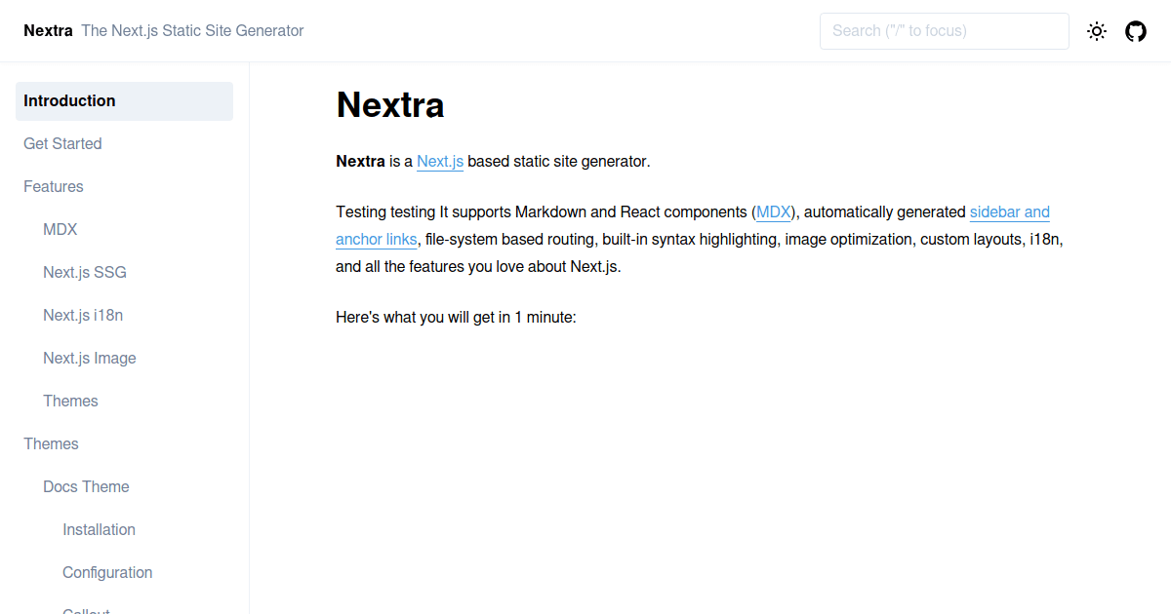Image resolution: width=1171 pixels, height=614 pixels.
Task: Focus the search input field
Action: tap(944, 30)
